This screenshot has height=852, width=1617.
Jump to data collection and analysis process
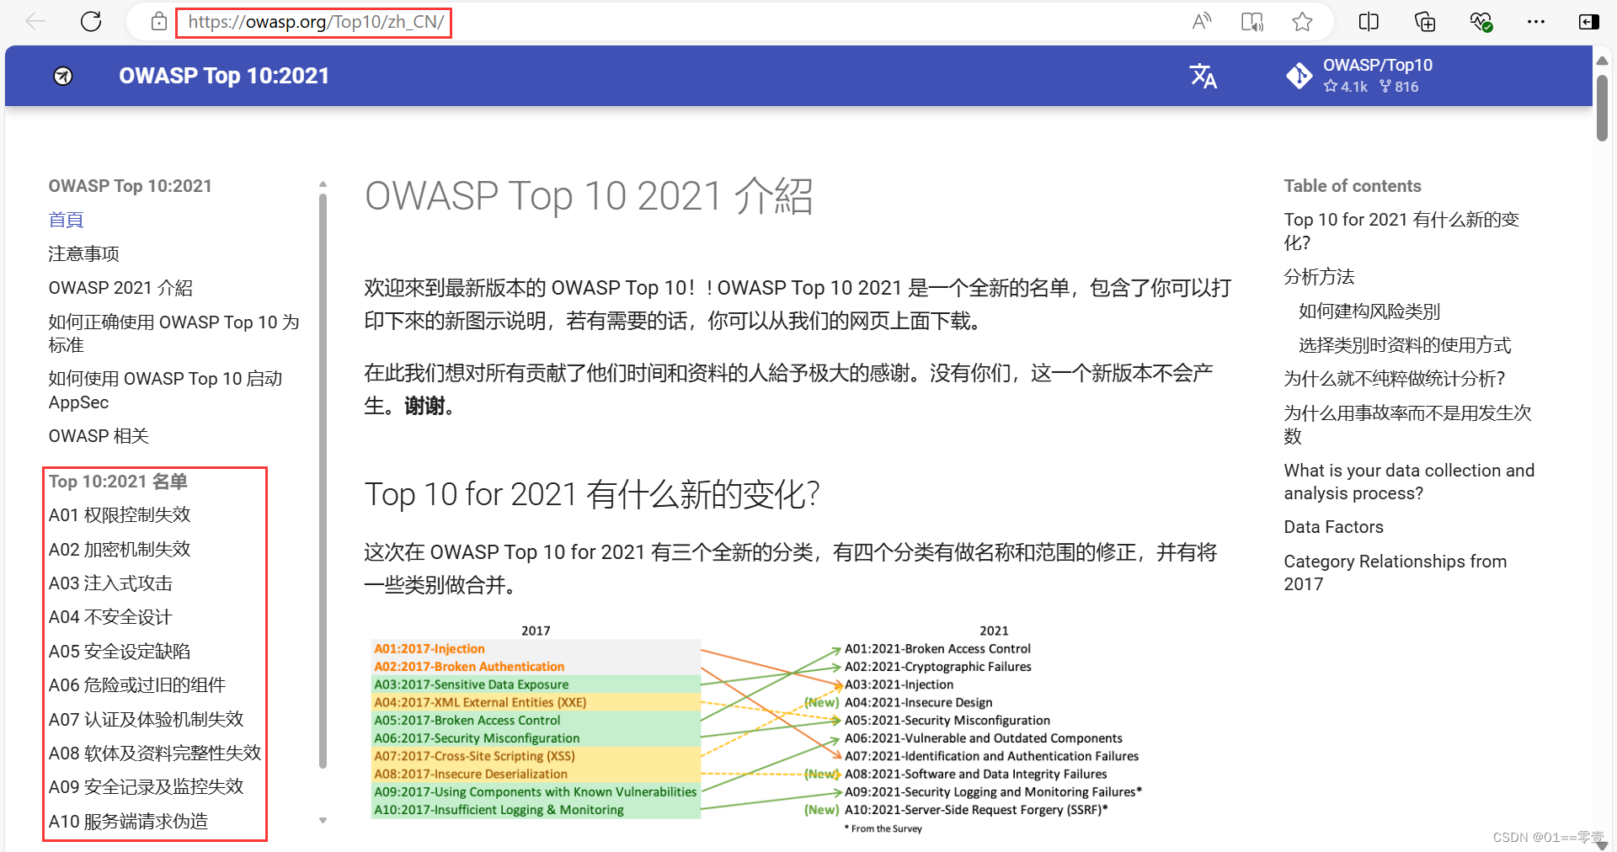1409,482
